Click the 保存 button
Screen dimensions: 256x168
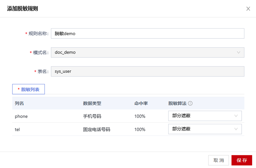[x=242, y=160]
